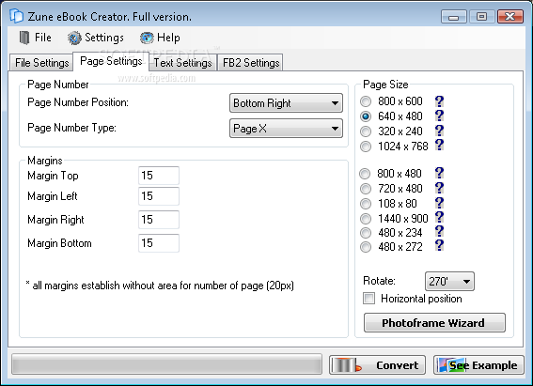Click help icon beside 800 x 480
The width and height of the screenshot is (533, 386).
pyautogui.click(x=439, y=173)
